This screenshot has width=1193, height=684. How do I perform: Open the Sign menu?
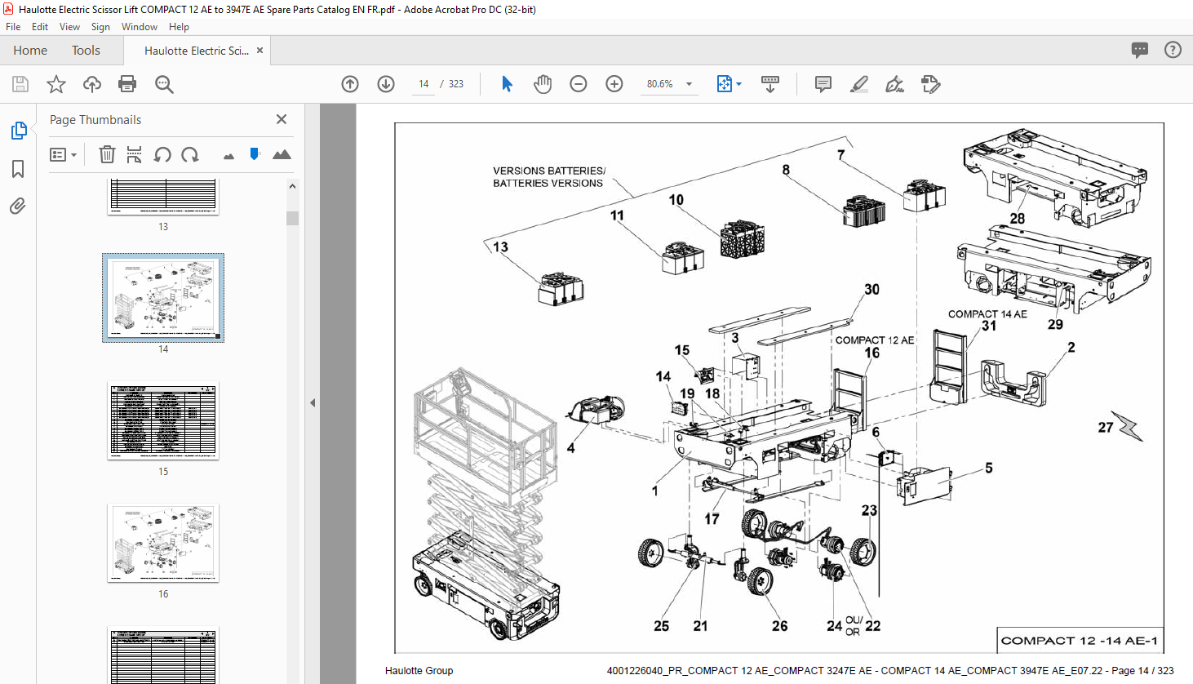(100, 27)
